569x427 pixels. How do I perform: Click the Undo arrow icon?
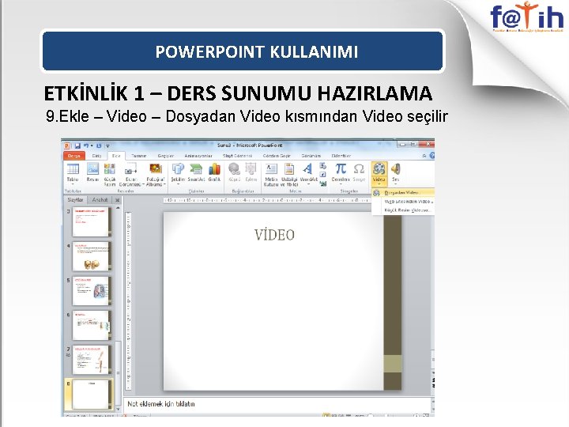(86, 145)
